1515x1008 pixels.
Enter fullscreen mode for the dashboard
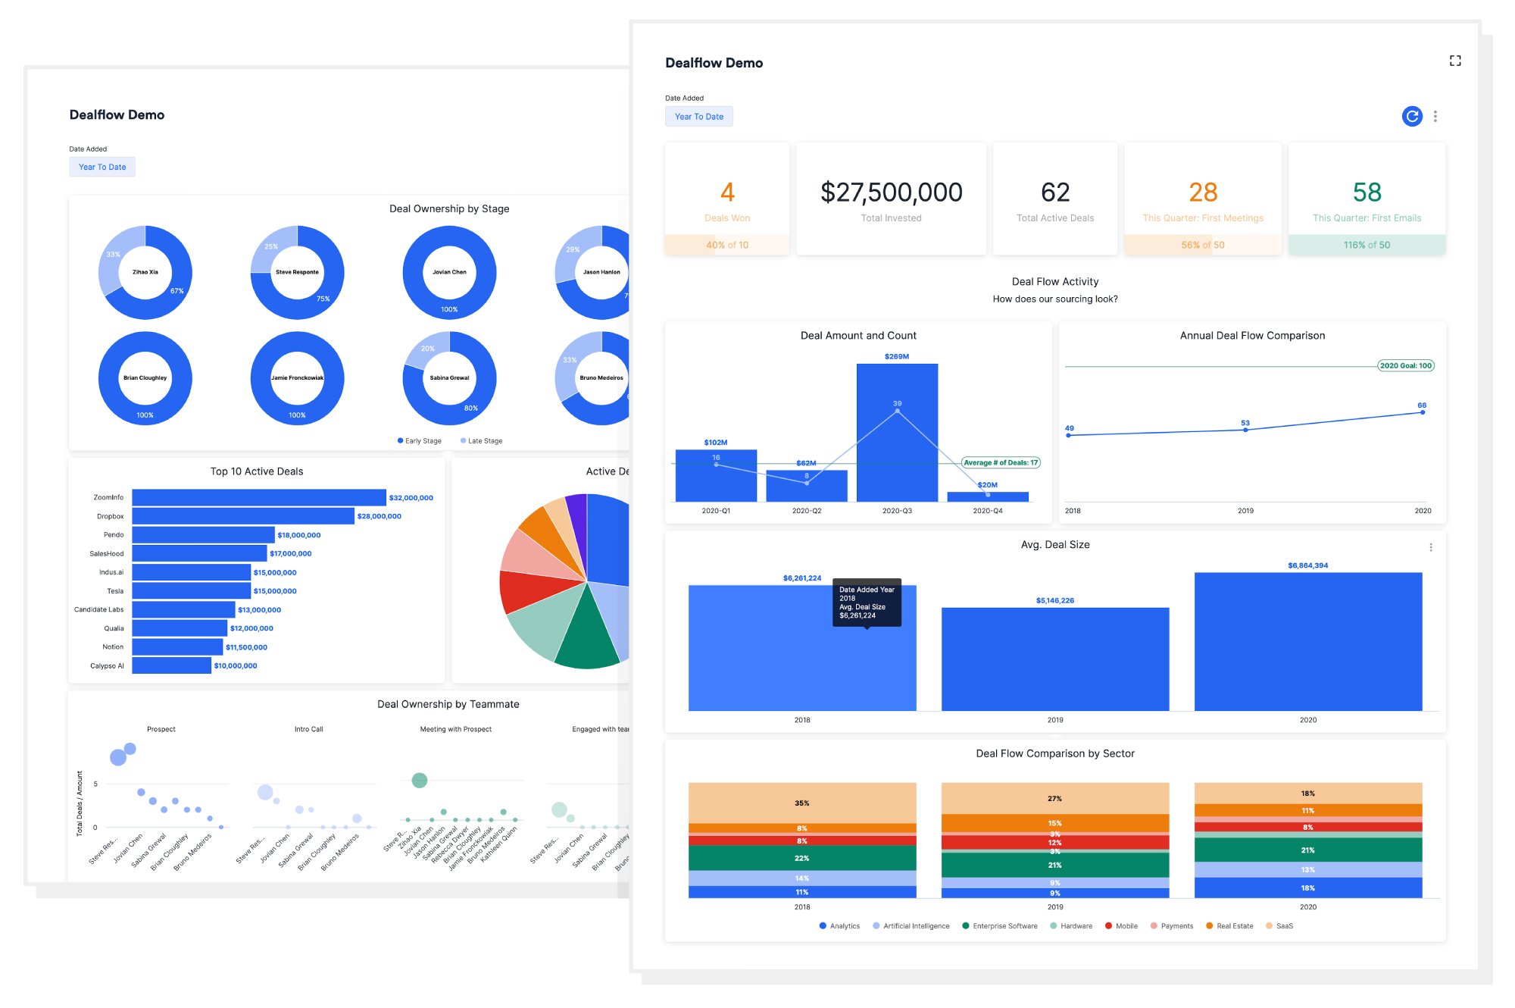coord(1456,61)
